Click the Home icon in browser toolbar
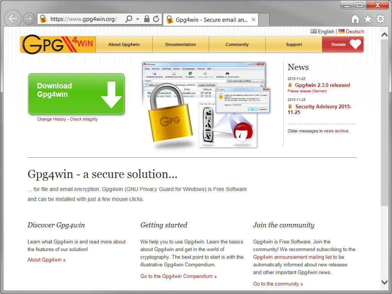The width and height of the screenshot is (392, 294). (355, 19)
